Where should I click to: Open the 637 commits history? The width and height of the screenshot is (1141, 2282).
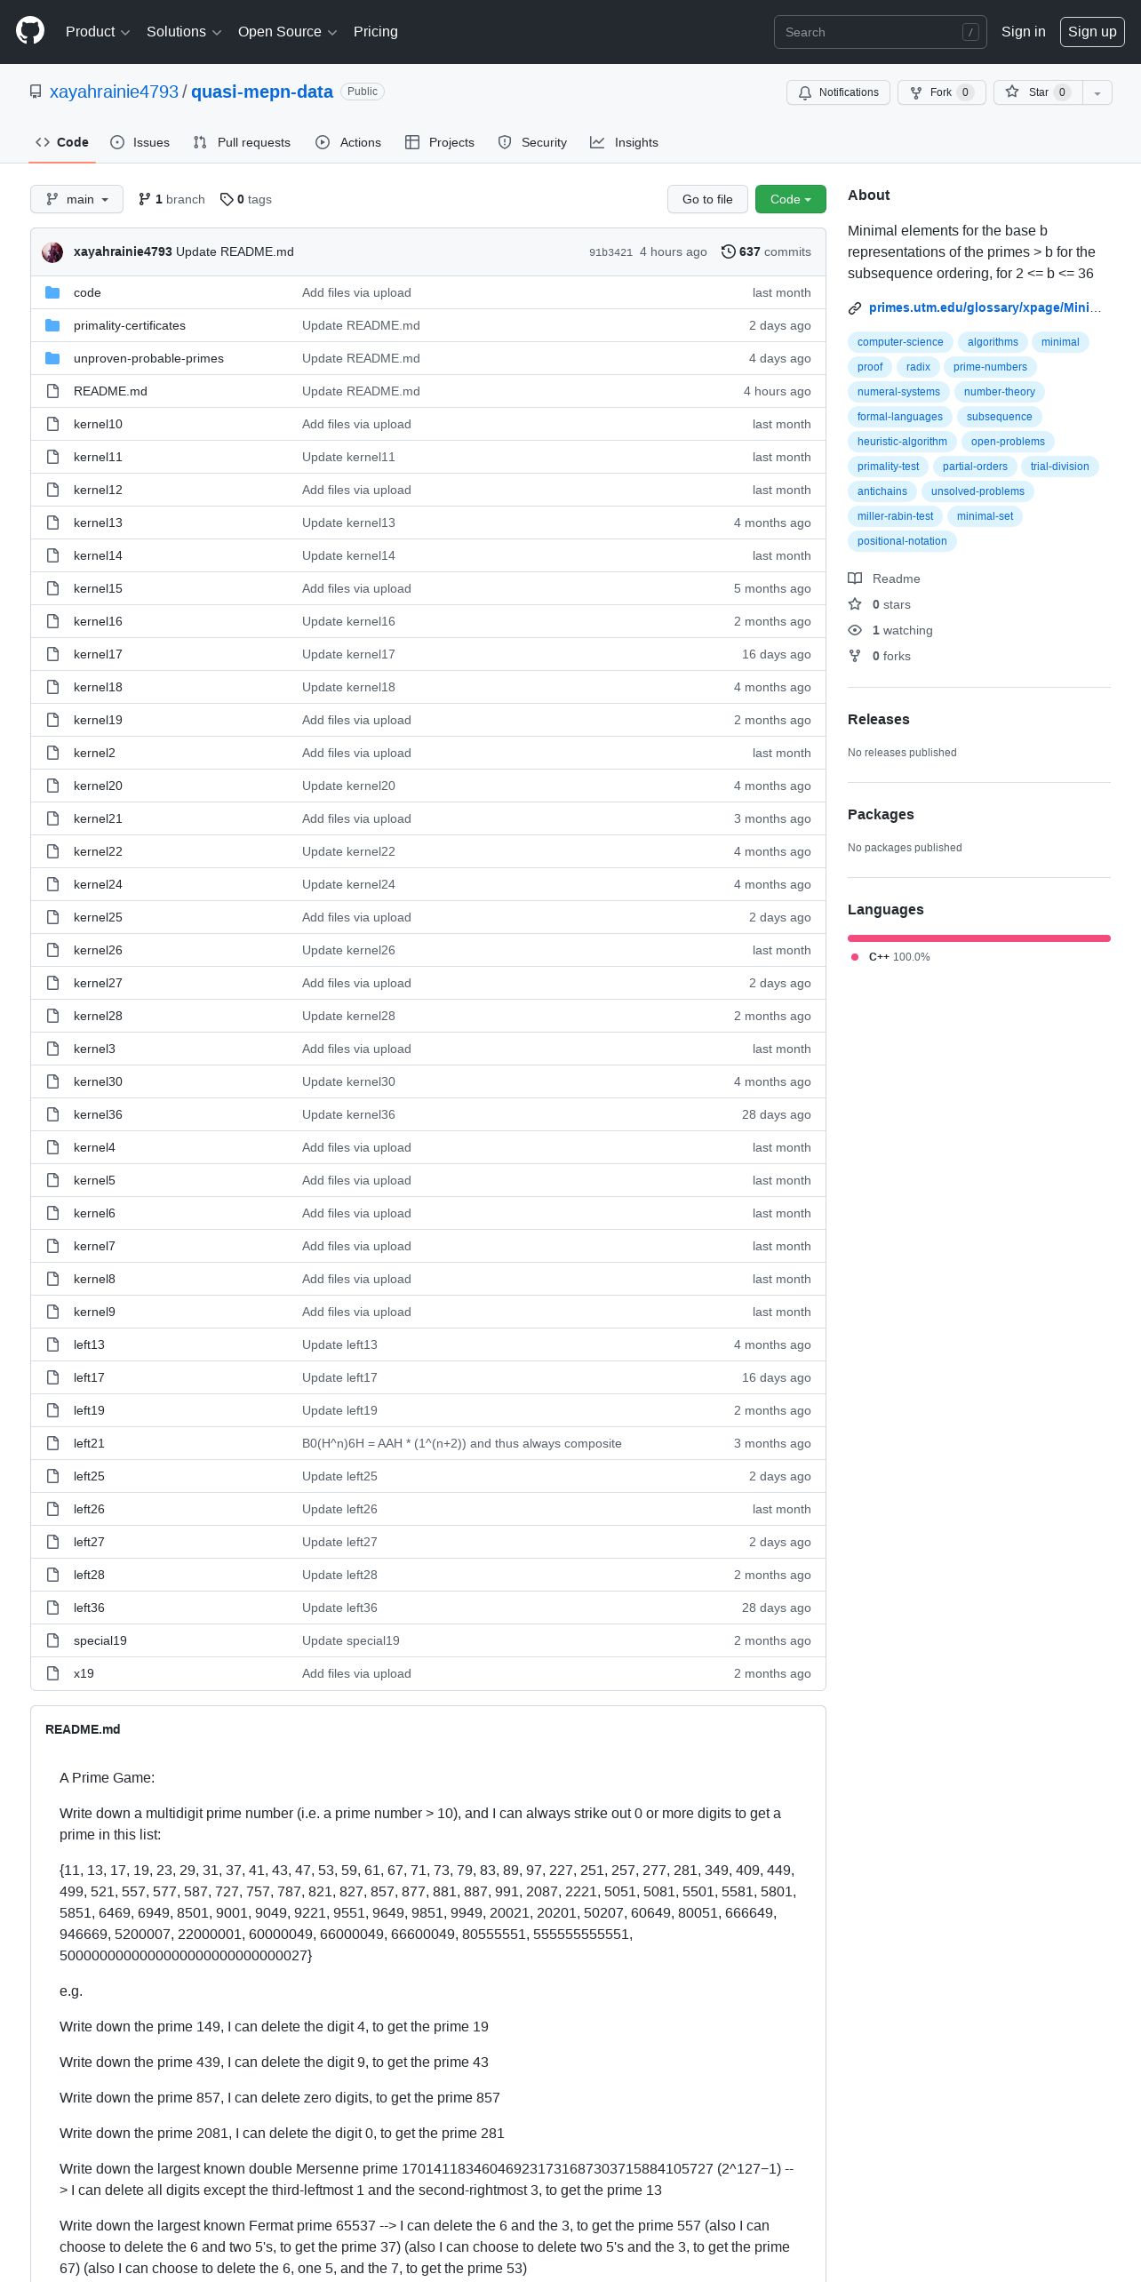[x=766, y=251]
